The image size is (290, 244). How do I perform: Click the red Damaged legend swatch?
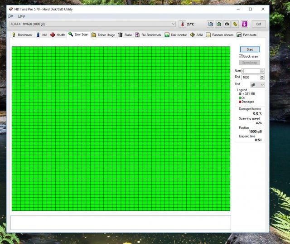pyautogui.click(x=240, y=102)
